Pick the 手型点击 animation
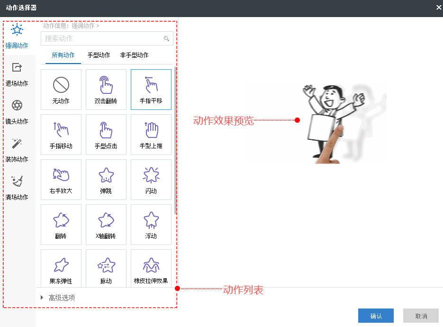The width and height of the screenshot is (443, 327). point(106,134)
